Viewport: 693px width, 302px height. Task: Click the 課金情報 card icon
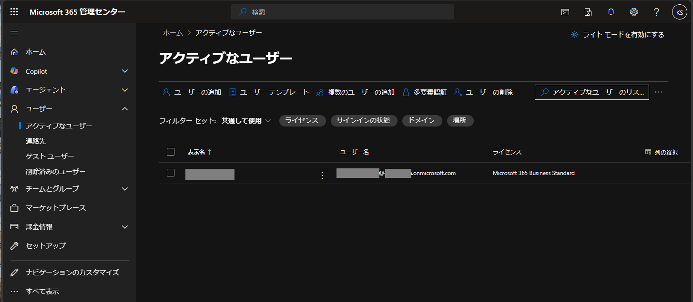click(x=14, y=227)
